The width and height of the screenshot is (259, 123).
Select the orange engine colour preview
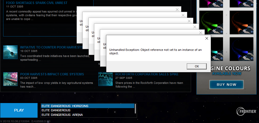[241, 22]
